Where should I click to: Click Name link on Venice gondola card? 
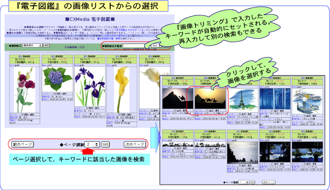(x=294, y=87)
